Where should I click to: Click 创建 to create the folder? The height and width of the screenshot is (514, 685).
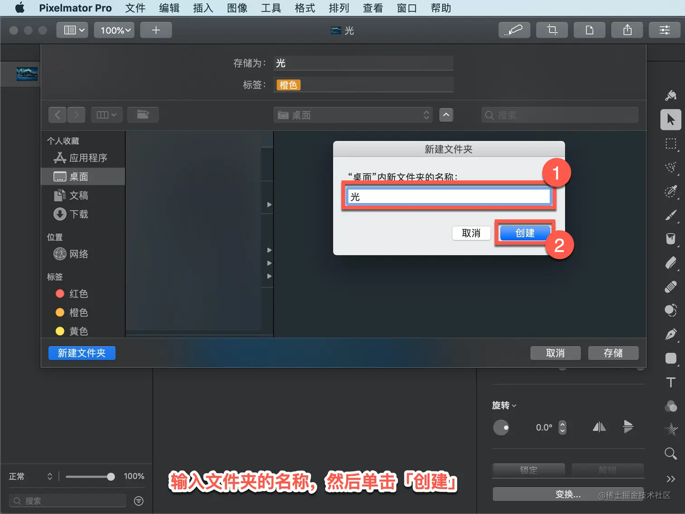click(x=525, y=233)
